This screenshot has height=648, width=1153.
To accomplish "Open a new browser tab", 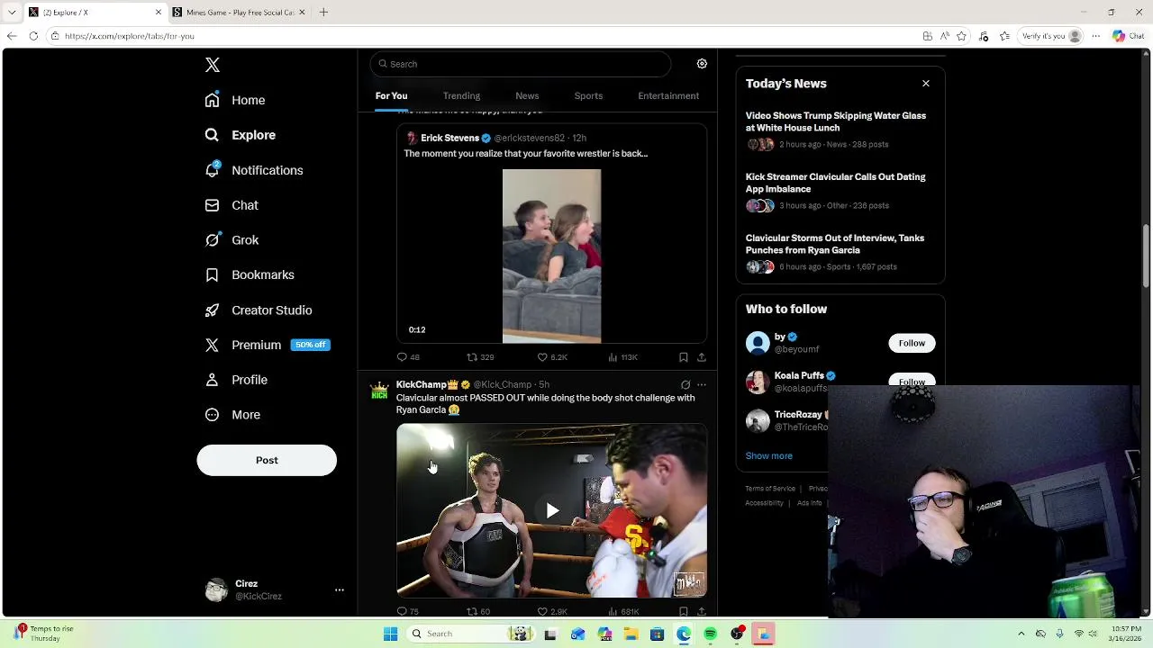I will (x=323, y=12).
